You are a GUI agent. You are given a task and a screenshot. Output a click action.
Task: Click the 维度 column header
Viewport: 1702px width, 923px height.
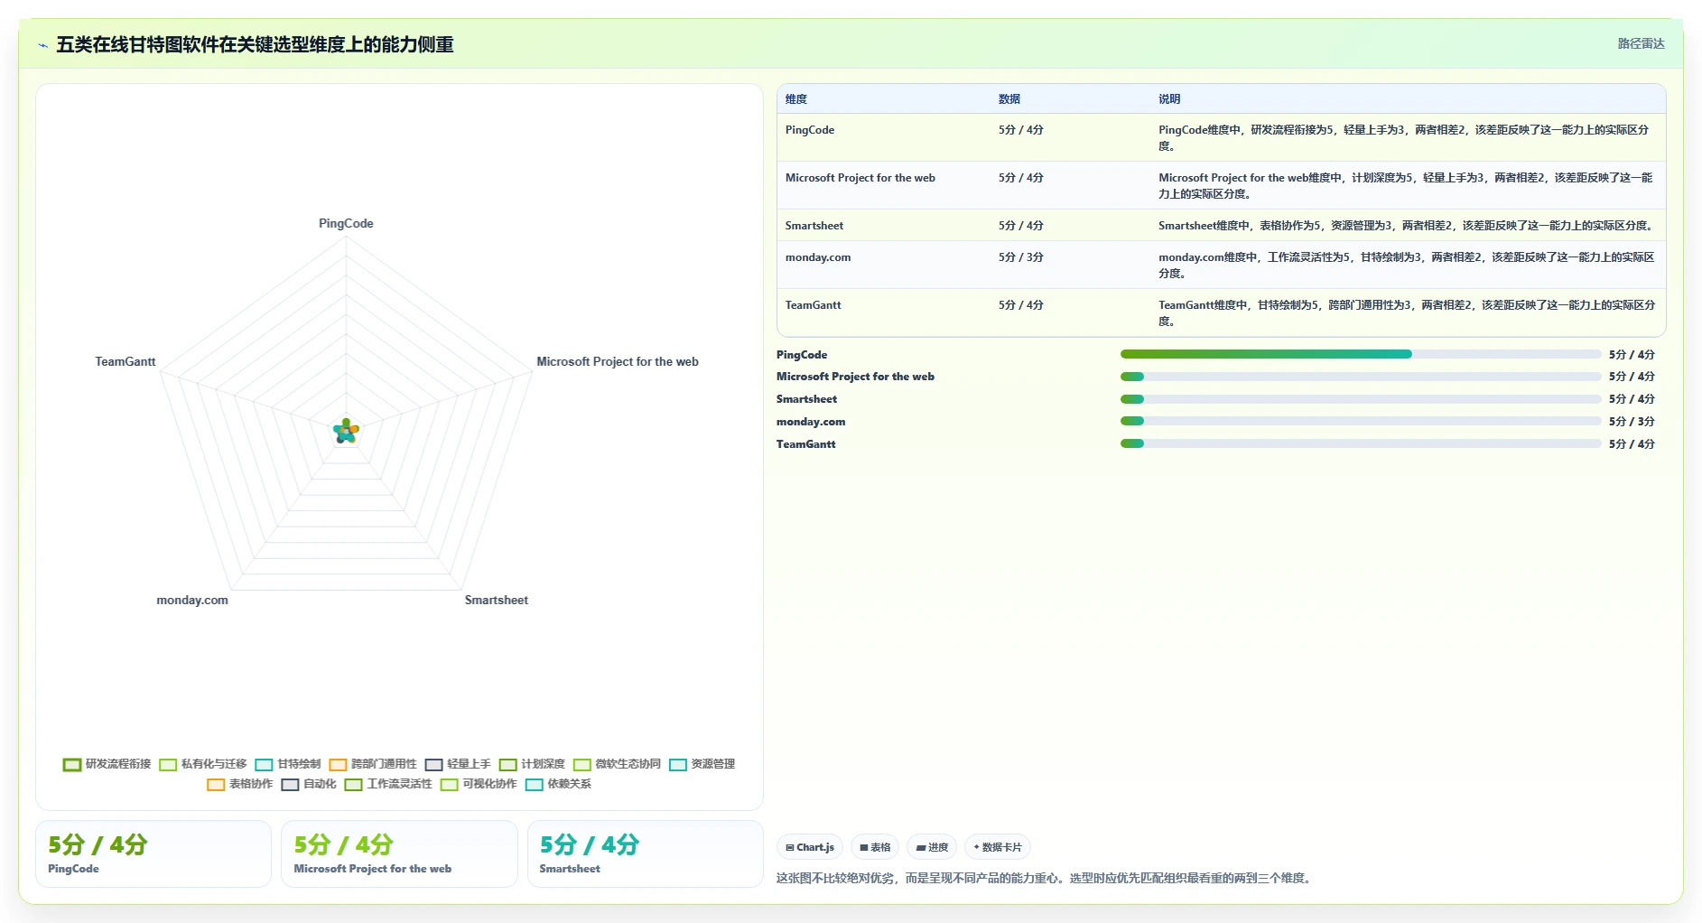tap(796, 99)
